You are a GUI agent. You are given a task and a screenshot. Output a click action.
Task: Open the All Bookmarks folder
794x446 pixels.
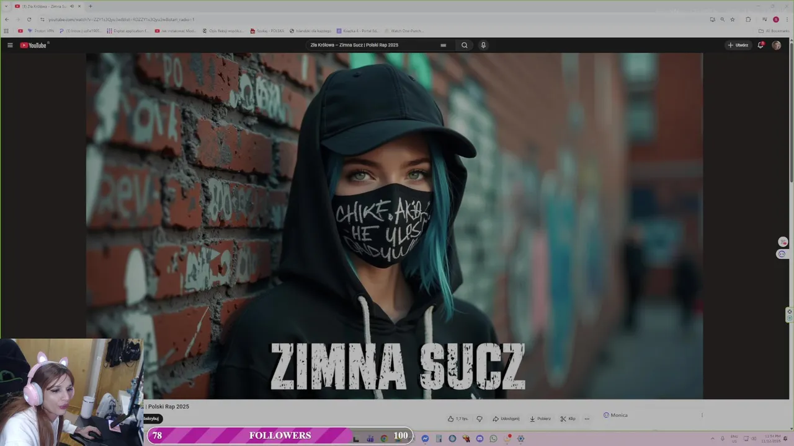point(774,31)
